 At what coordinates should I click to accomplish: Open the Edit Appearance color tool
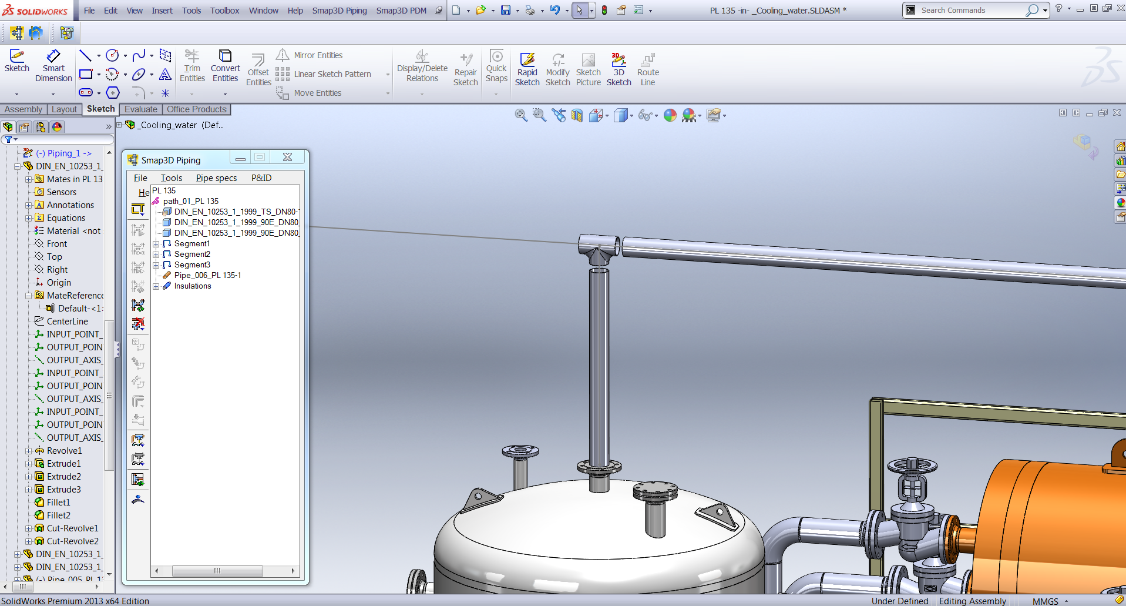[x=669, y=115]
